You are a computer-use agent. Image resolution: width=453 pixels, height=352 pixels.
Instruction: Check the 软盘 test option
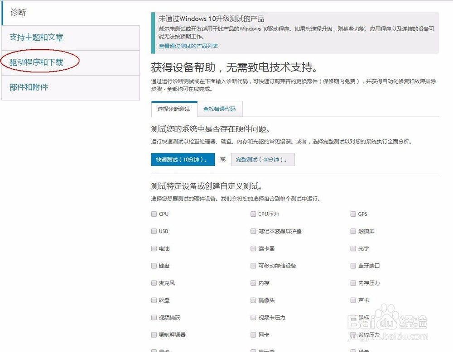(154, 300)
